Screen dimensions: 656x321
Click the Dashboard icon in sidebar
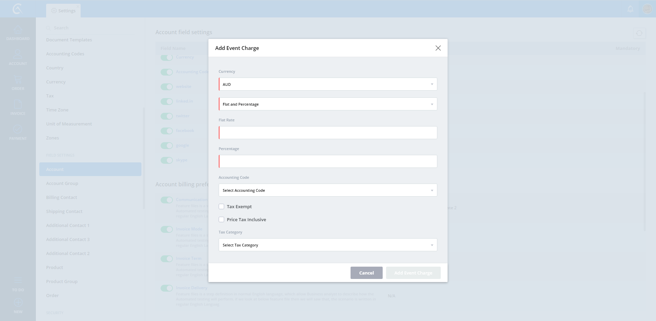(x=18, y=30)
